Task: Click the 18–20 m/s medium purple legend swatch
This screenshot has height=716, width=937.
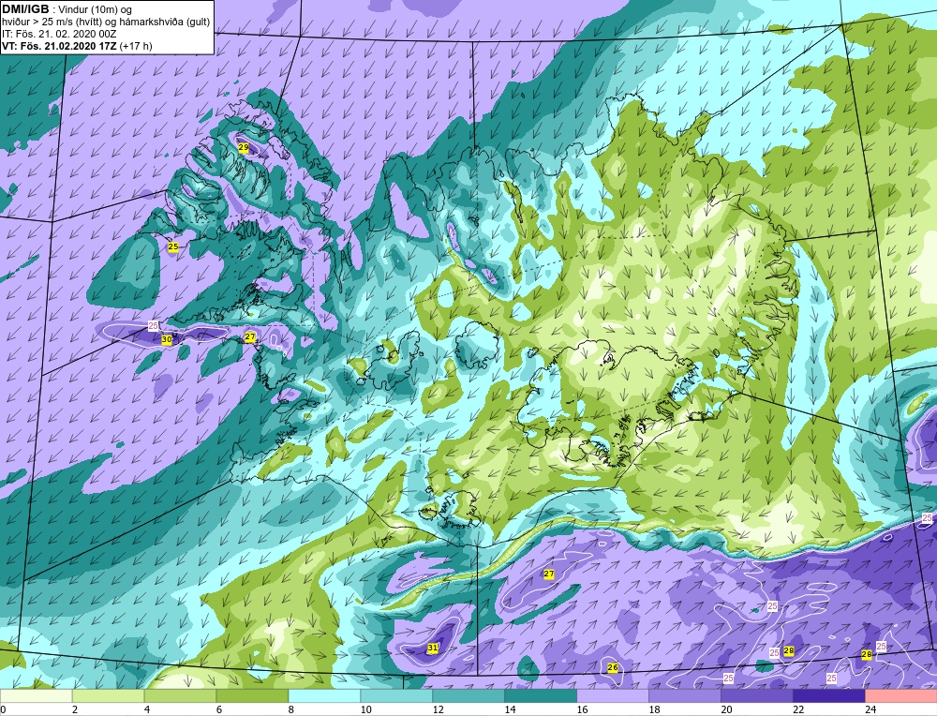Action: (685, 696)
